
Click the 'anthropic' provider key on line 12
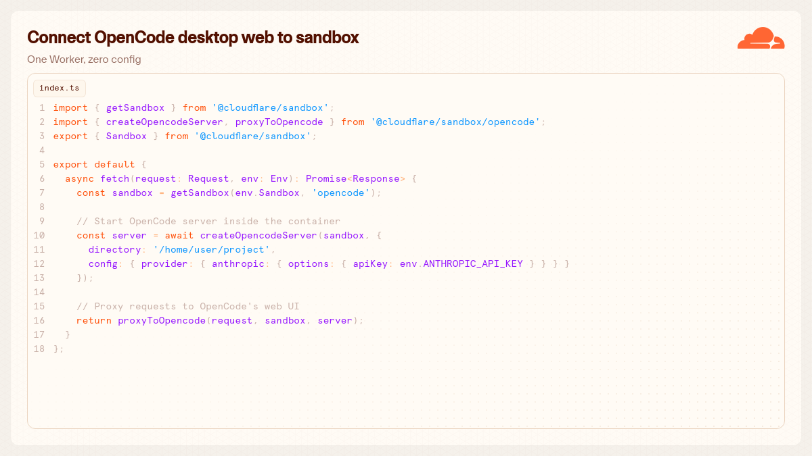pyautogui.click(x=238, y=263)
